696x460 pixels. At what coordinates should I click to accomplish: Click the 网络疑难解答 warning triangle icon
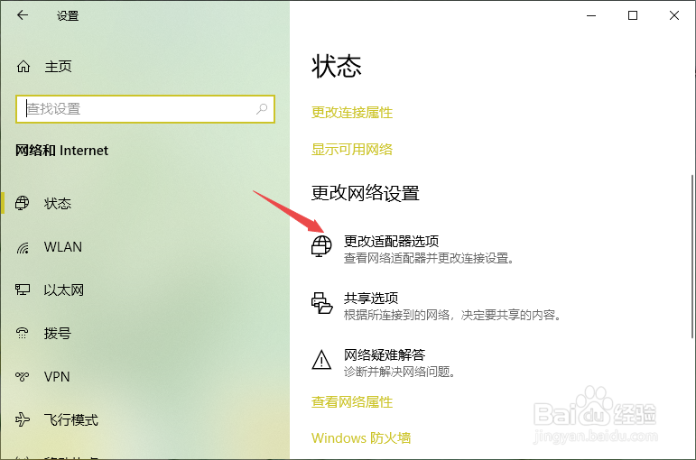[x=321, y=360]
